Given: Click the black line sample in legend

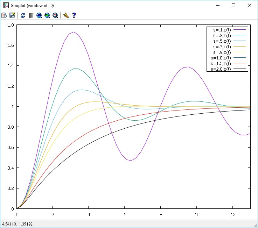Looking at the screenshot, I should (239, 69).
